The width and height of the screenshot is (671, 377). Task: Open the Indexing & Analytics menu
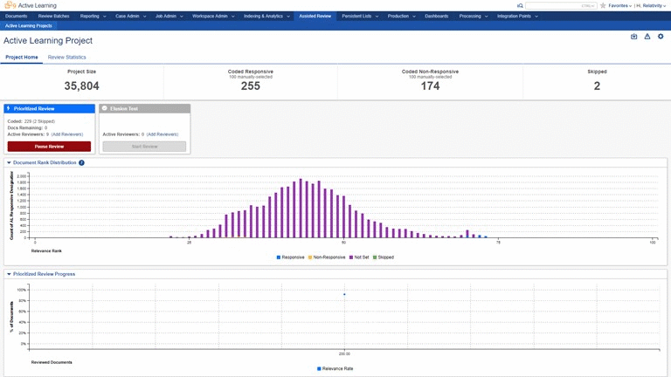pos(266,17)
